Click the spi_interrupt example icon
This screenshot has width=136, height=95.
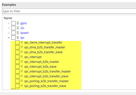22,57
